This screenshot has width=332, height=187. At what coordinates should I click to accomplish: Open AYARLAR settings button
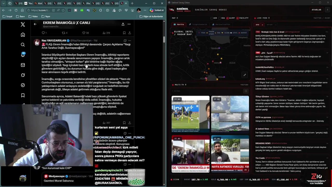click(x=316, y=10)
